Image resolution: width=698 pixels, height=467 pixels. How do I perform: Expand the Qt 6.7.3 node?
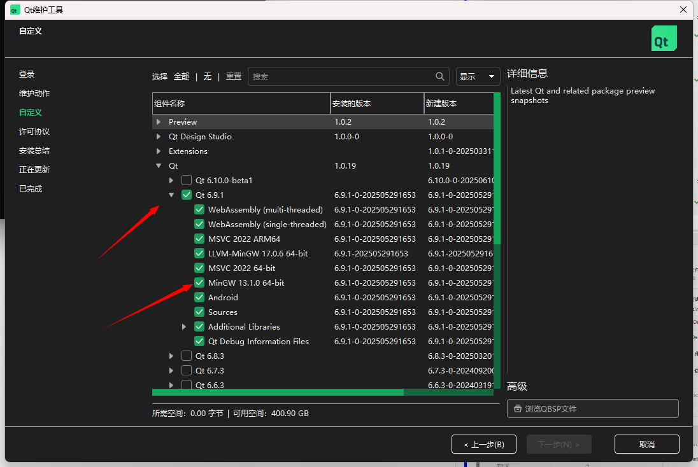coord(171,370)
